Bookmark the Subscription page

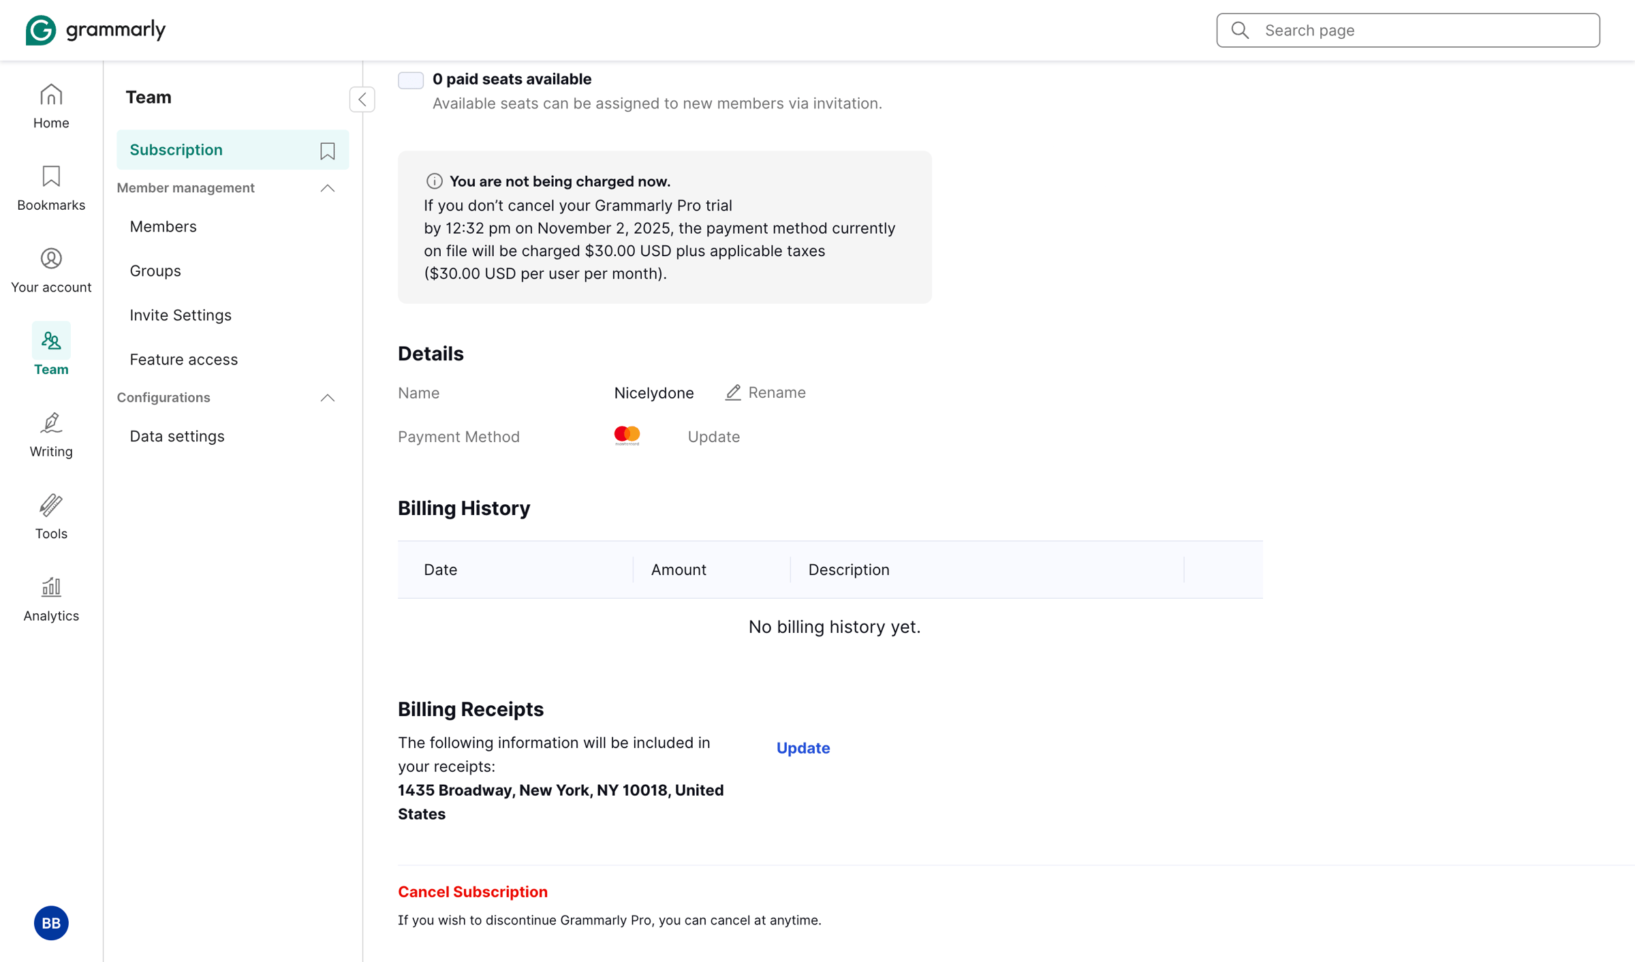tap(328, 151)
